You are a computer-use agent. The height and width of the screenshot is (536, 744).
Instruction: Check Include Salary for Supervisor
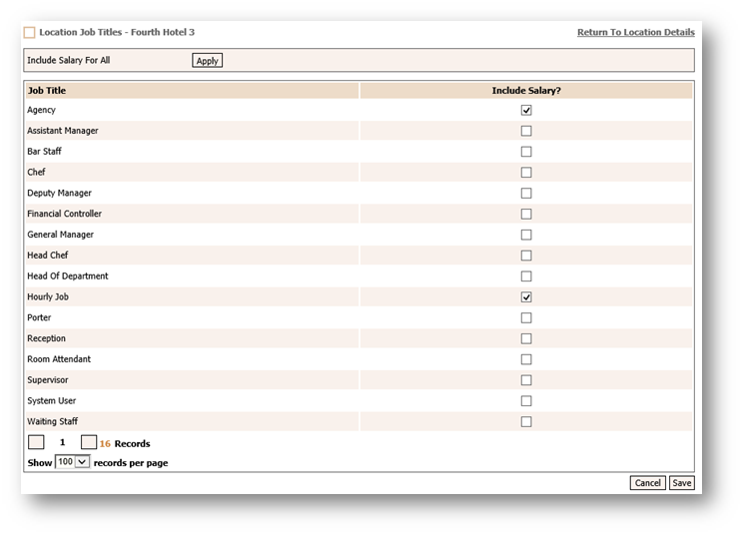(x=526, y=380)
